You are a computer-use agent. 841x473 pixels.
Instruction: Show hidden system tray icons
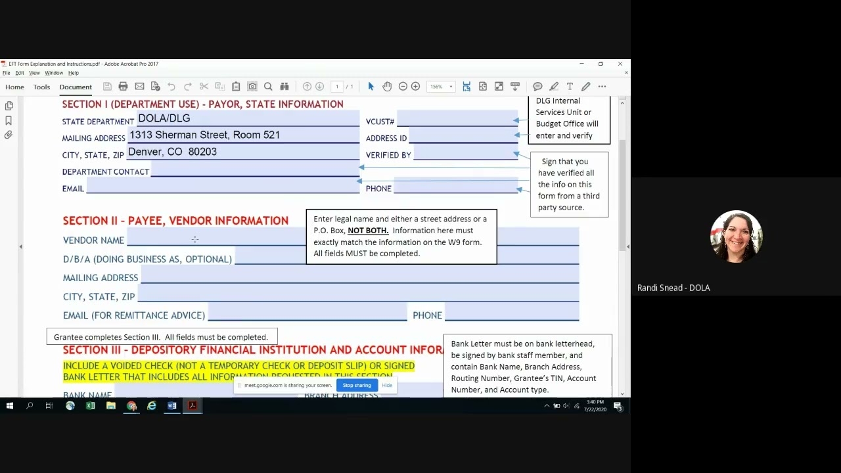[547, 406]
